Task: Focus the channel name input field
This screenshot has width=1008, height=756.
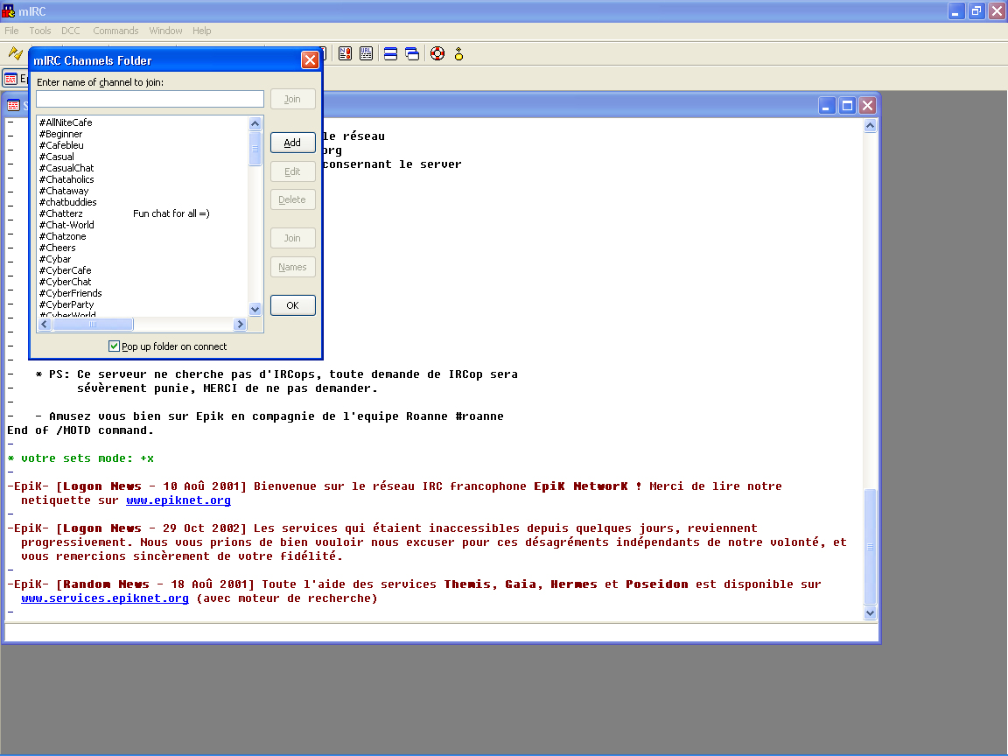Action: click(x=150, y=99)
